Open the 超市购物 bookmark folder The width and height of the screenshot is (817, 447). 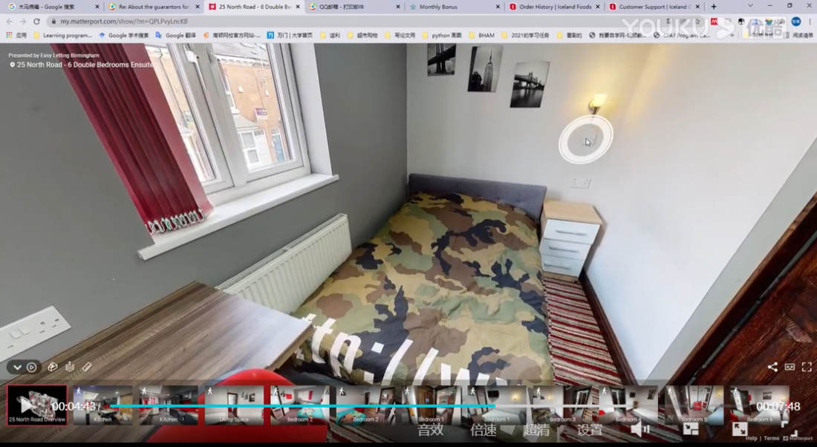click(x=362, y=36)
